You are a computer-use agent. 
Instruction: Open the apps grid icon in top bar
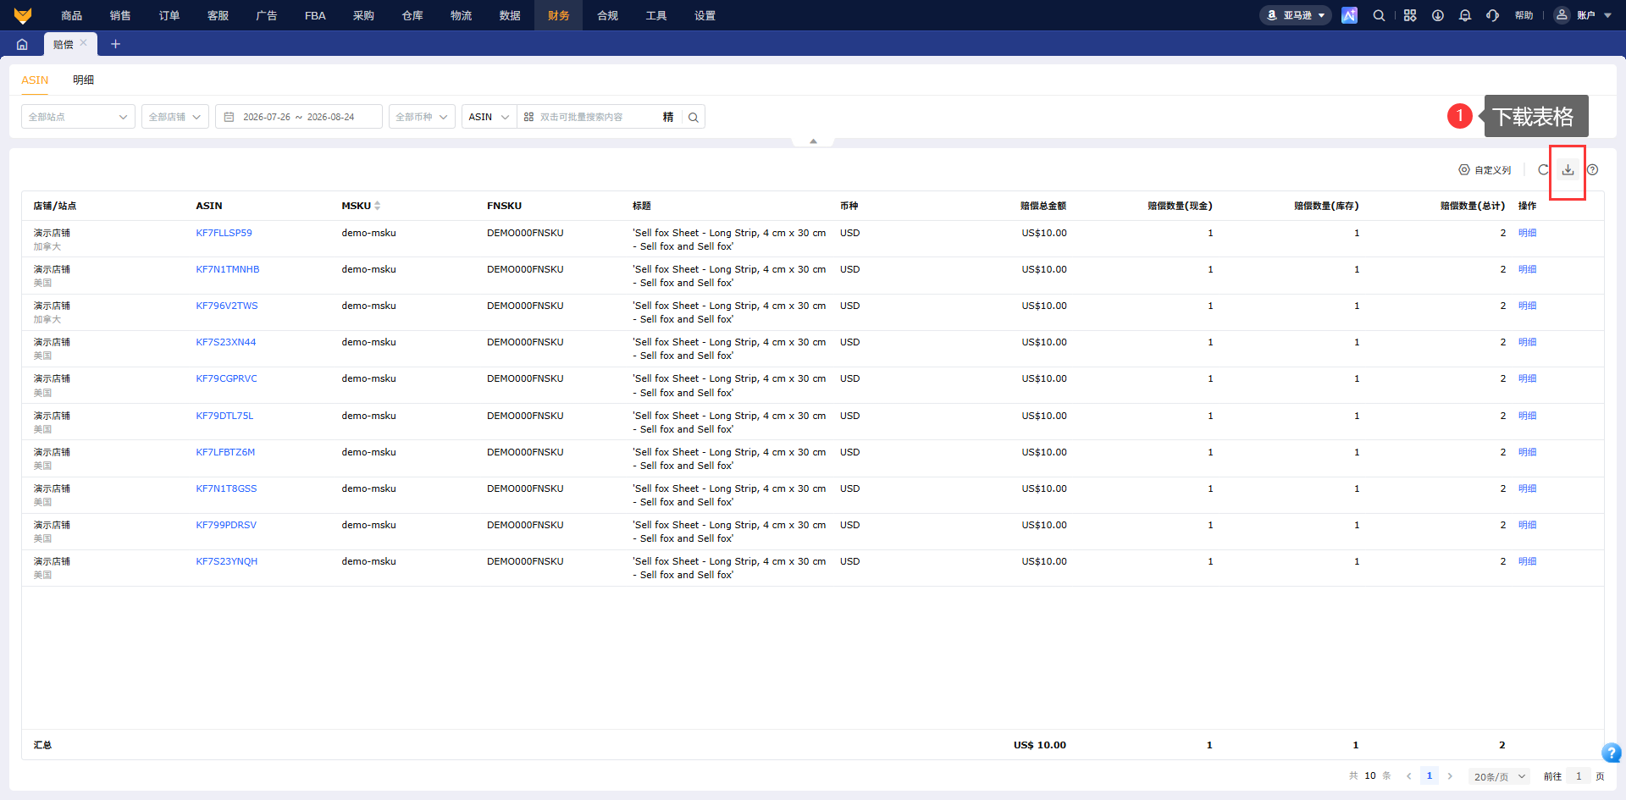click(x=1410, y=15)
